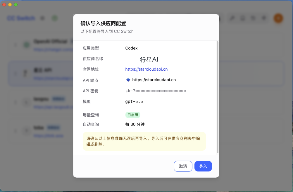This screenshot has width=293, height=192.
Task: Click the CC Switch title in main window
Action: 21,18
